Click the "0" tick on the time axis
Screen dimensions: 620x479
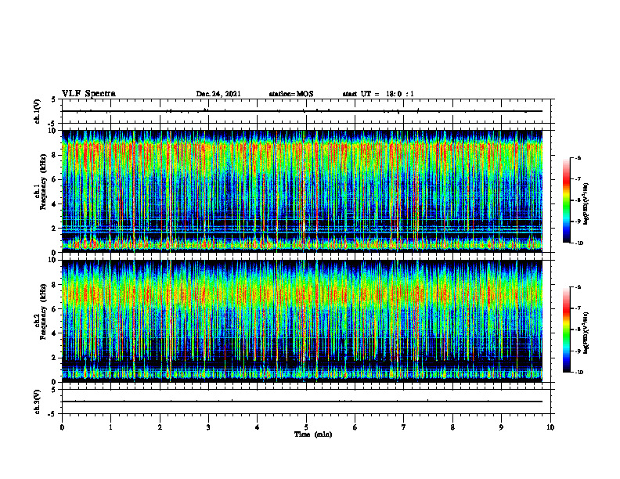point(62,427)
